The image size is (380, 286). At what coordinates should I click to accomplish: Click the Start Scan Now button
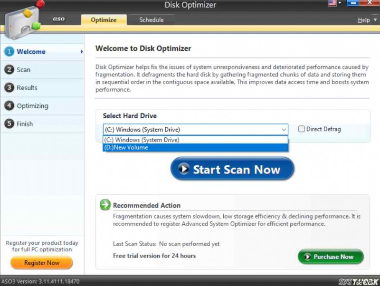point(232,168)
